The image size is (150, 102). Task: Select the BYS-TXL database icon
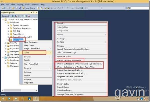tap(11, 31)
